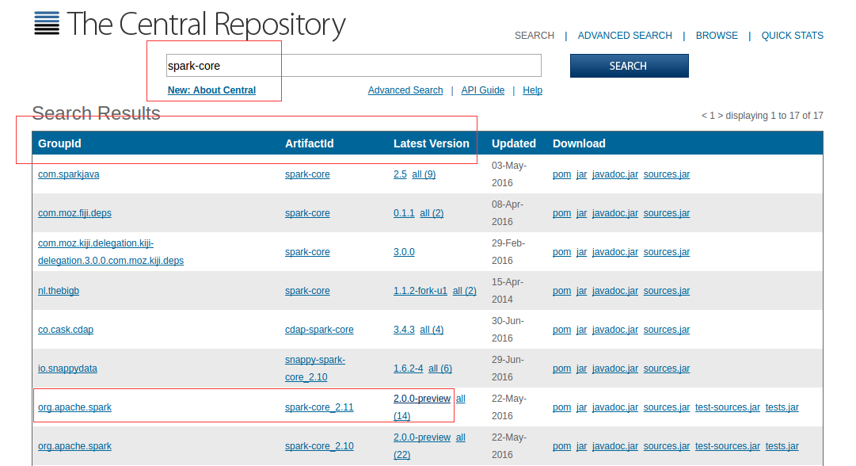Screen dimensions: 856x466
Task: Open the spark-core_2.11 artifact link
Action: coord(319,407)
